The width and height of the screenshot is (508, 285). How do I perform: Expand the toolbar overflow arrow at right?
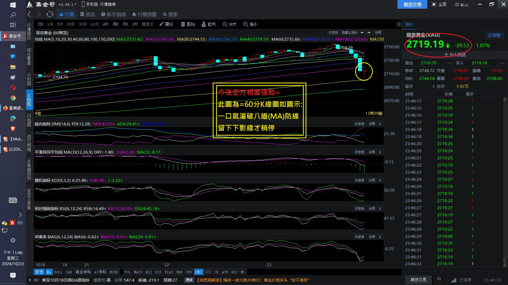399,24
